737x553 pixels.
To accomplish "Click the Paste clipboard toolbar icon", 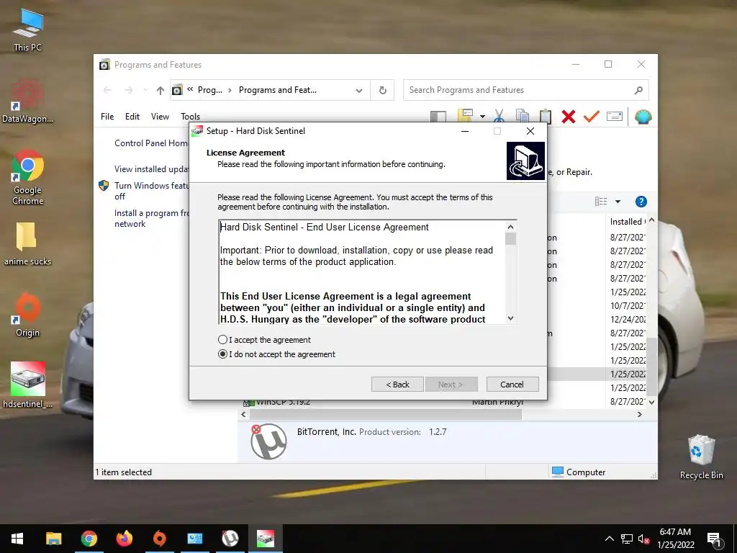I will pyautogui.click(x=546, y=116).
